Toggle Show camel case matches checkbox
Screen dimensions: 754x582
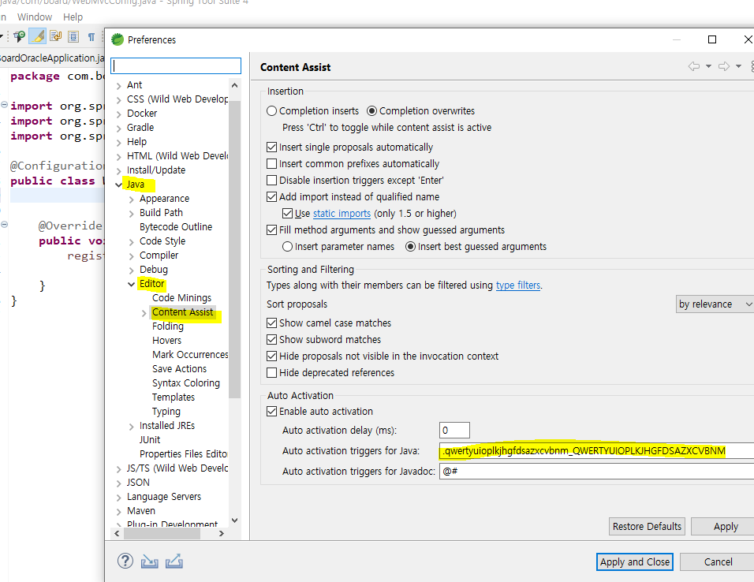tap(271, 323)
